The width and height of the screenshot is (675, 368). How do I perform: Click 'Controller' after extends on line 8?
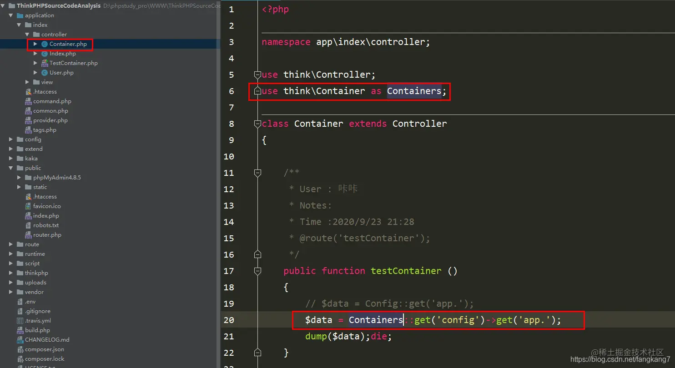[x=419, y=124]
